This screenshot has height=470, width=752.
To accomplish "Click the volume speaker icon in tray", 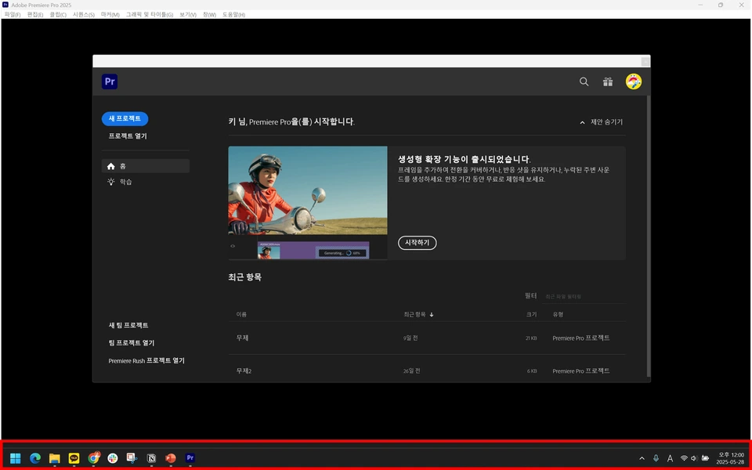I will (x=693, y=458).
